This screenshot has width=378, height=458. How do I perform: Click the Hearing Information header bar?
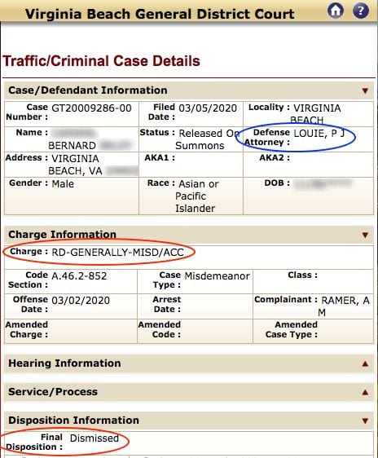tap(189, 363)
